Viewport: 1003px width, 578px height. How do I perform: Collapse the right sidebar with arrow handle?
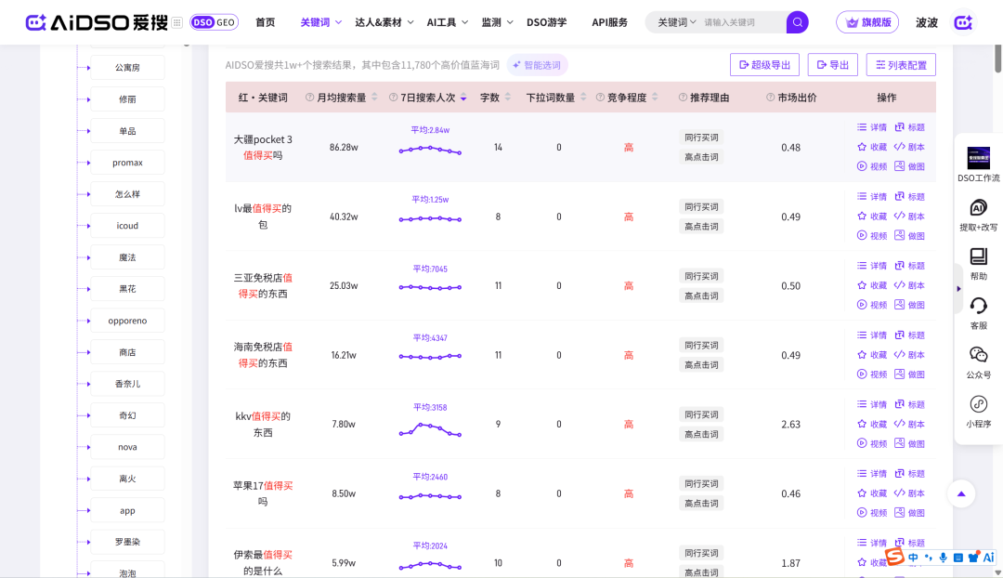coord(958,288)
